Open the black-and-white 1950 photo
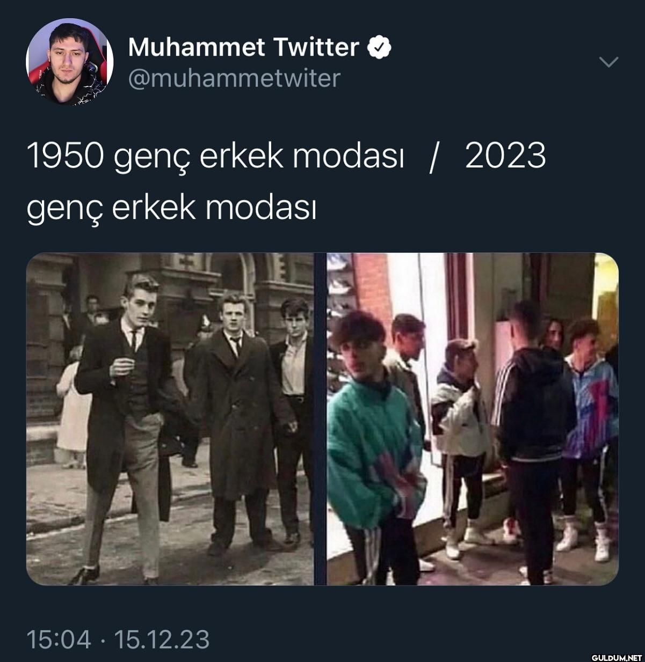 click(x=170, y=419)
